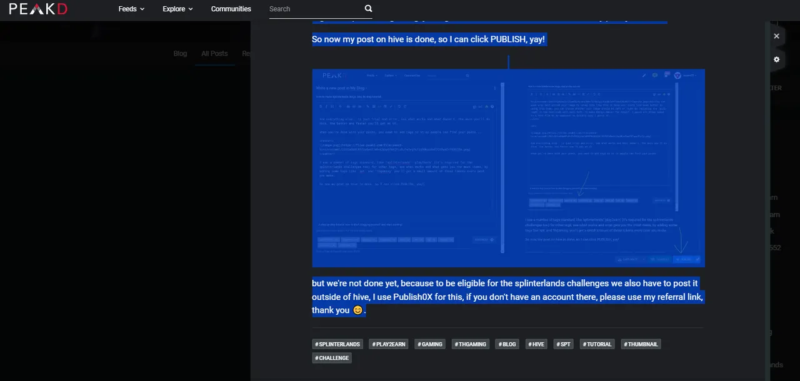800x381 pixels.
Task: Open the #THGAMING tag
Action: [471, 344]
